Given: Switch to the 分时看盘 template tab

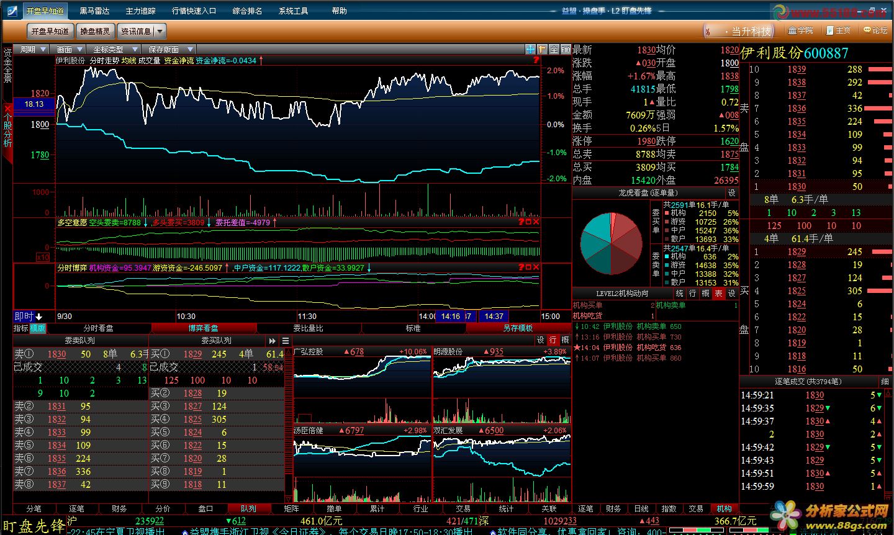Looking at the screenshot, I should (x=98, y=328).
